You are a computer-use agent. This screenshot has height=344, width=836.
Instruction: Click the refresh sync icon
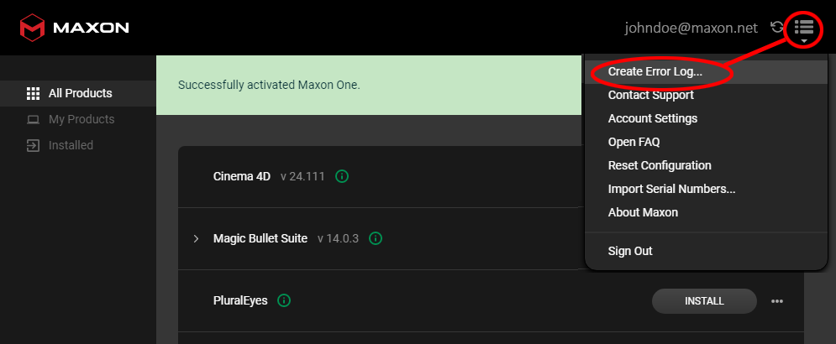(777, 27)
